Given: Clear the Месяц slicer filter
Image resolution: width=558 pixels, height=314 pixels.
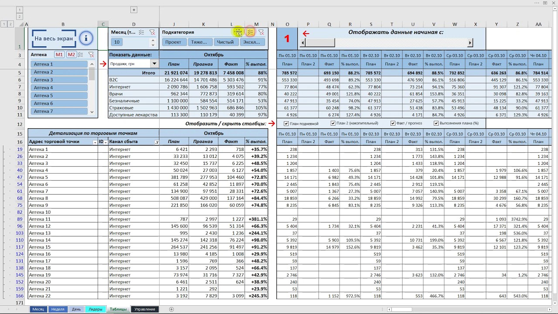Looking at the screenshot, I should coord(152,32).
